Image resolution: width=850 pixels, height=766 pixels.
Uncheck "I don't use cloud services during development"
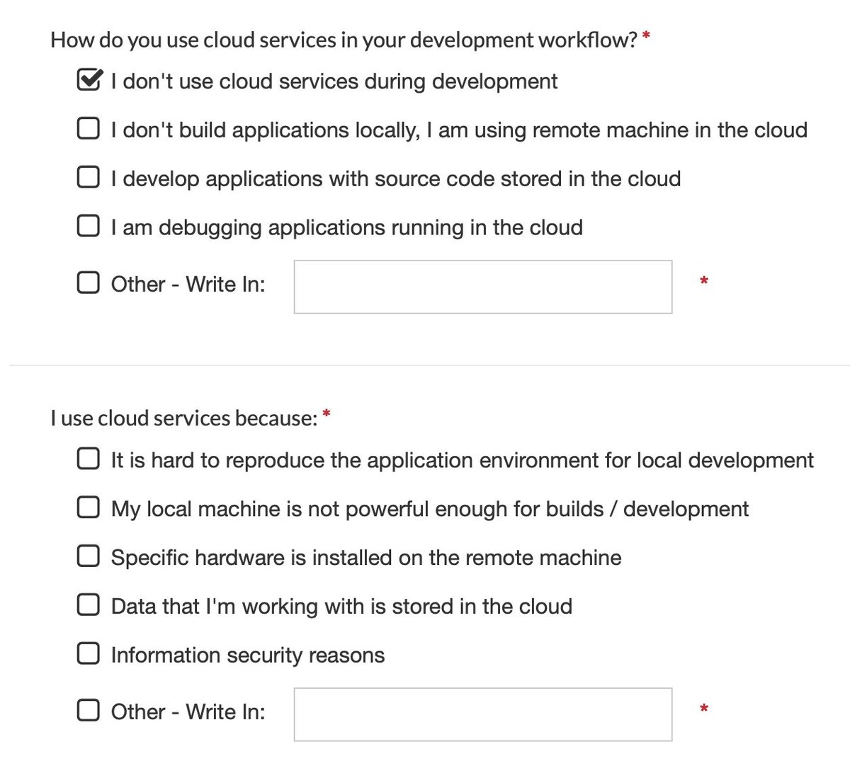pos(88,81)
